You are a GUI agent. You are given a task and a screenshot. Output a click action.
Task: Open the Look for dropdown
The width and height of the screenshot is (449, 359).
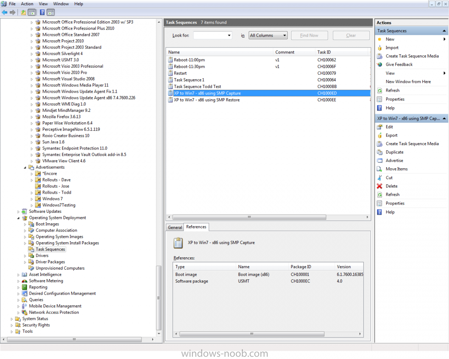click(x=229, y=36)
